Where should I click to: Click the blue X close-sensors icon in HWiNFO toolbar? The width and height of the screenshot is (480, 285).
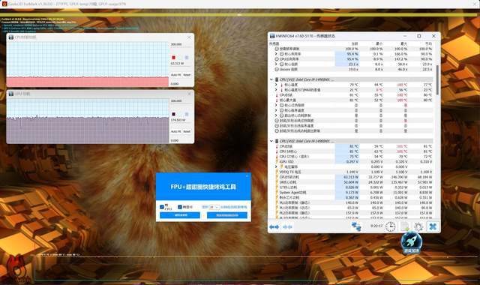[433, 226]
